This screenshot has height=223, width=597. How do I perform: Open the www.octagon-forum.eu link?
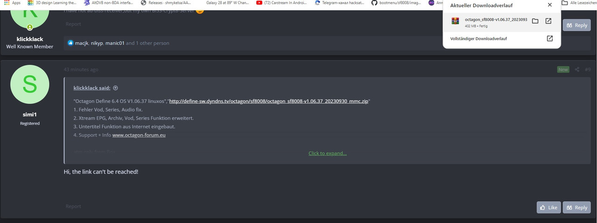[x=139, y=135]
